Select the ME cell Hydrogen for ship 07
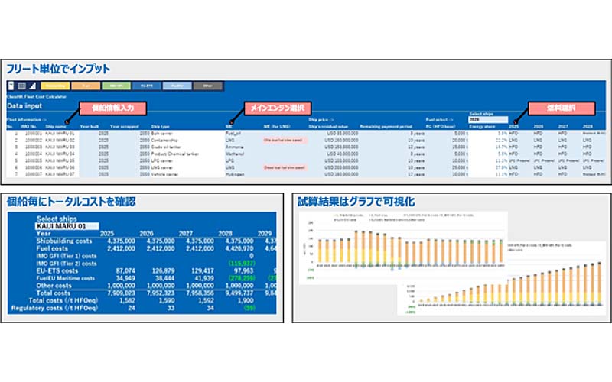 (235, 174)
